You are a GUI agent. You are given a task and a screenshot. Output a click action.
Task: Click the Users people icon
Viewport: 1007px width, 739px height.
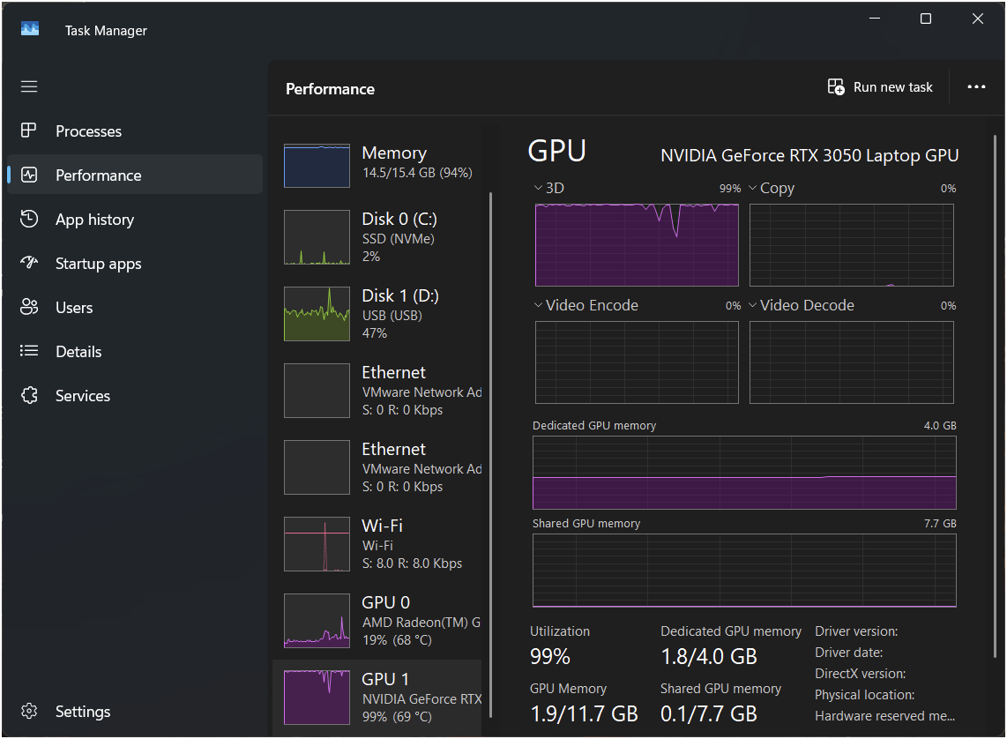[29, 307]
